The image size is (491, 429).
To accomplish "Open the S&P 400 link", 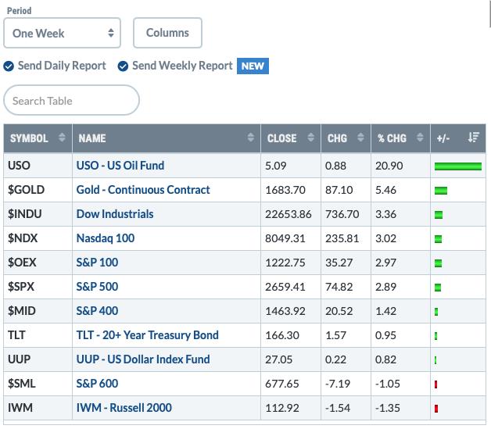I will coord(97,311).
